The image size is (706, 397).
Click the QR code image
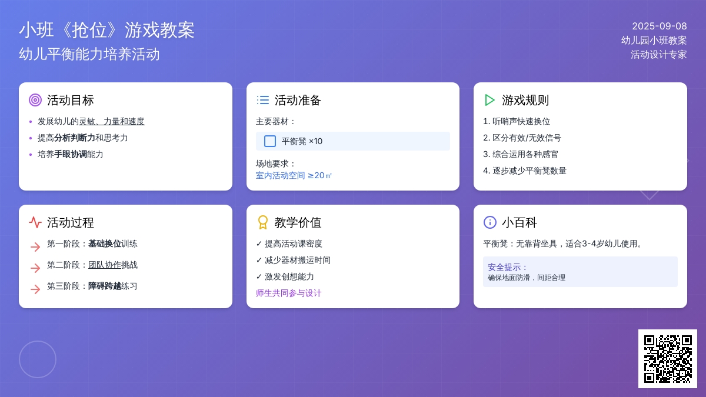click(667, 359)
